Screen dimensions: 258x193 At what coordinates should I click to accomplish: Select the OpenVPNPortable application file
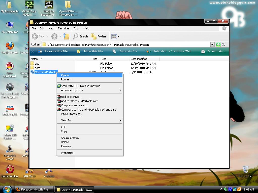click(44, 72)
